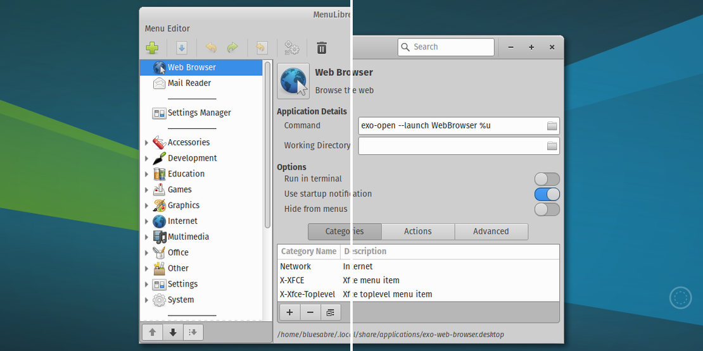Click the exo-web-browser.desktop file path text
The image size is (703, 351).
click(x=391, y=335)
